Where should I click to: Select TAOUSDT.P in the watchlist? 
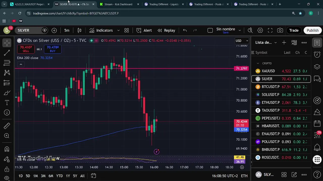(281, 110)
